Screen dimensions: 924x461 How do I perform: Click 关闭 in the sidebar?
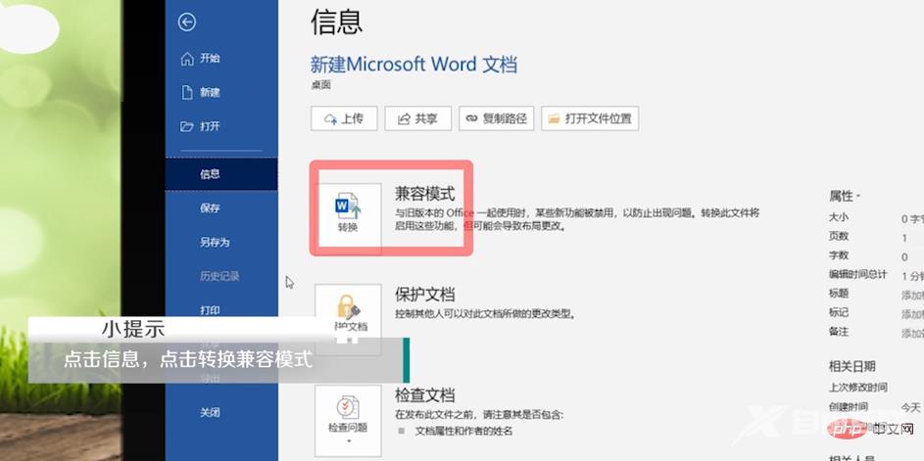point(210,412)
